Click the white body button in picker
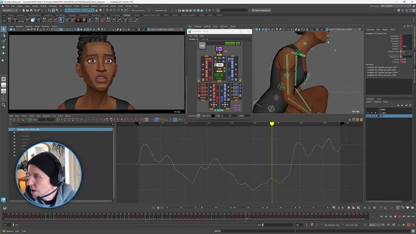Viewport: 416px width, 234px height. 220,65
